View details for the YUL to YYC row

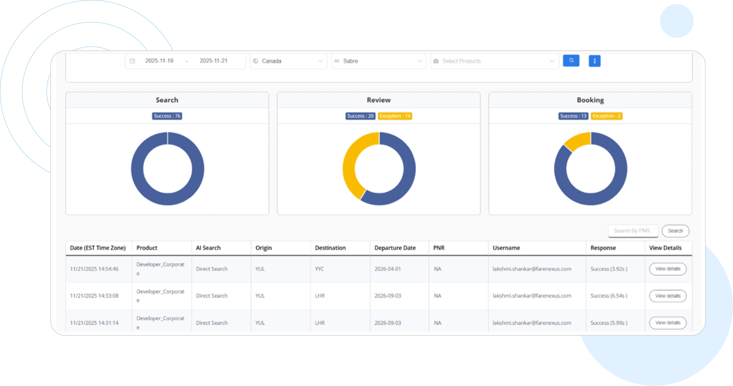coord(668,269)
